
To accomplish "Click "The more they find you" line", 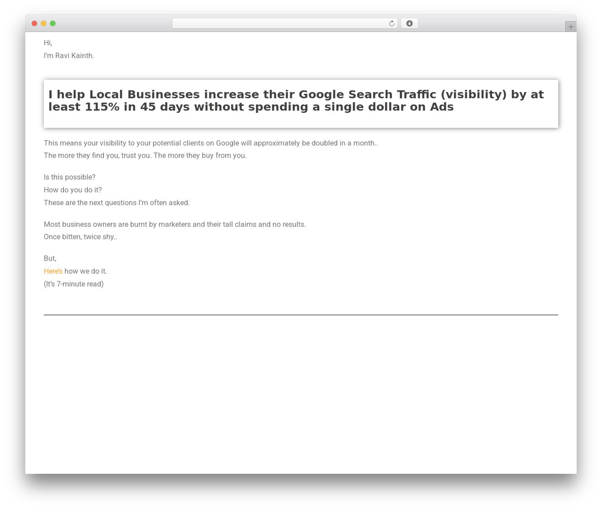I will point(145,156).
